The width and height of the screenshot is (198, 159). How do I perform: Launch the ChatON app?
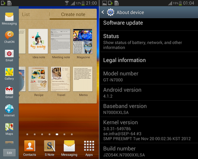9,37
